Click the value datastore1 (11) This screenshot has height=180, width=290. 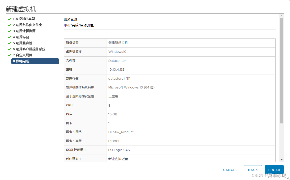[119, 79]
